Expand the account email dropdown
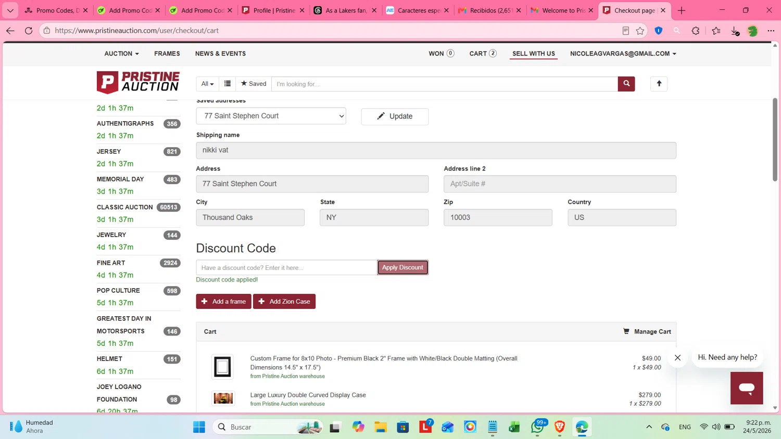 click(x=623, y=54)
